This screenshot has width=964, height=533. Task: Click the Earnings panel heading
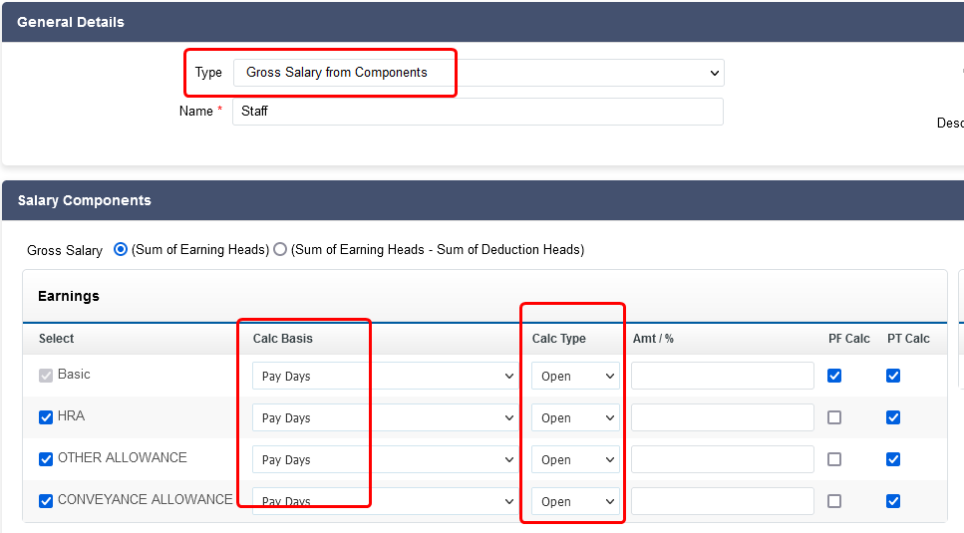tap(68, 296)
